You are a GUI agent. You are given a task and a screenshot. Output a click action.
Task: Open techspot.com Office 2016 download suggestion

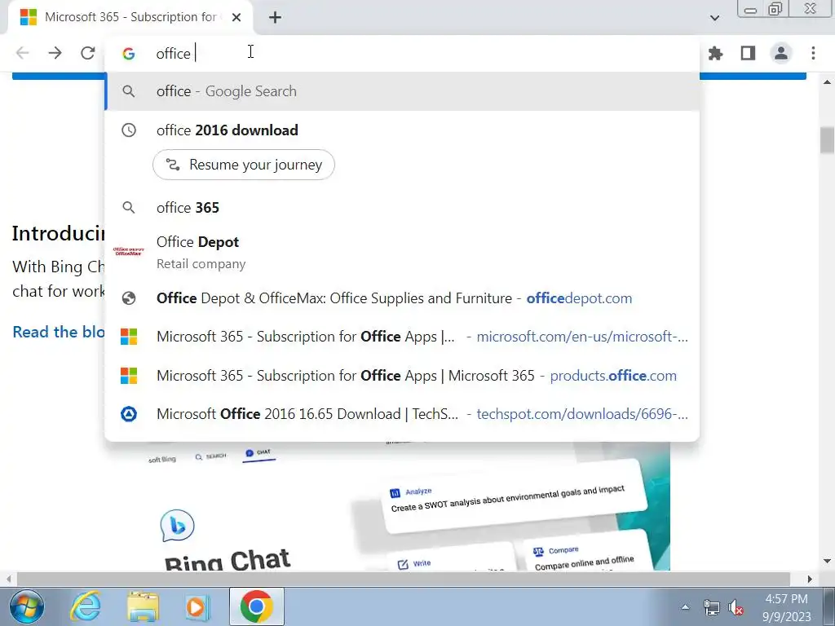tap(403, 413)
